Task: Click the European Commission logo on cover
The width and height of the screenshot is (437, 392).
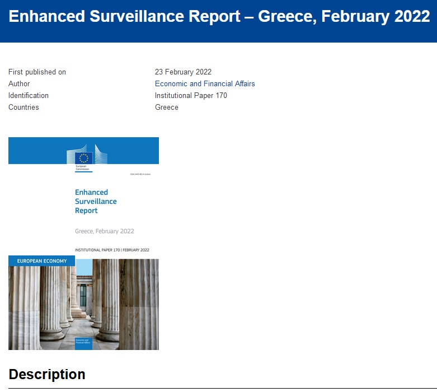Action: point(84,156)
